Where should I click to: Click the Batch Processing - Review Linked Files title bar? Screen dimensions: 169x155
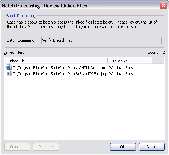point(81,6)
